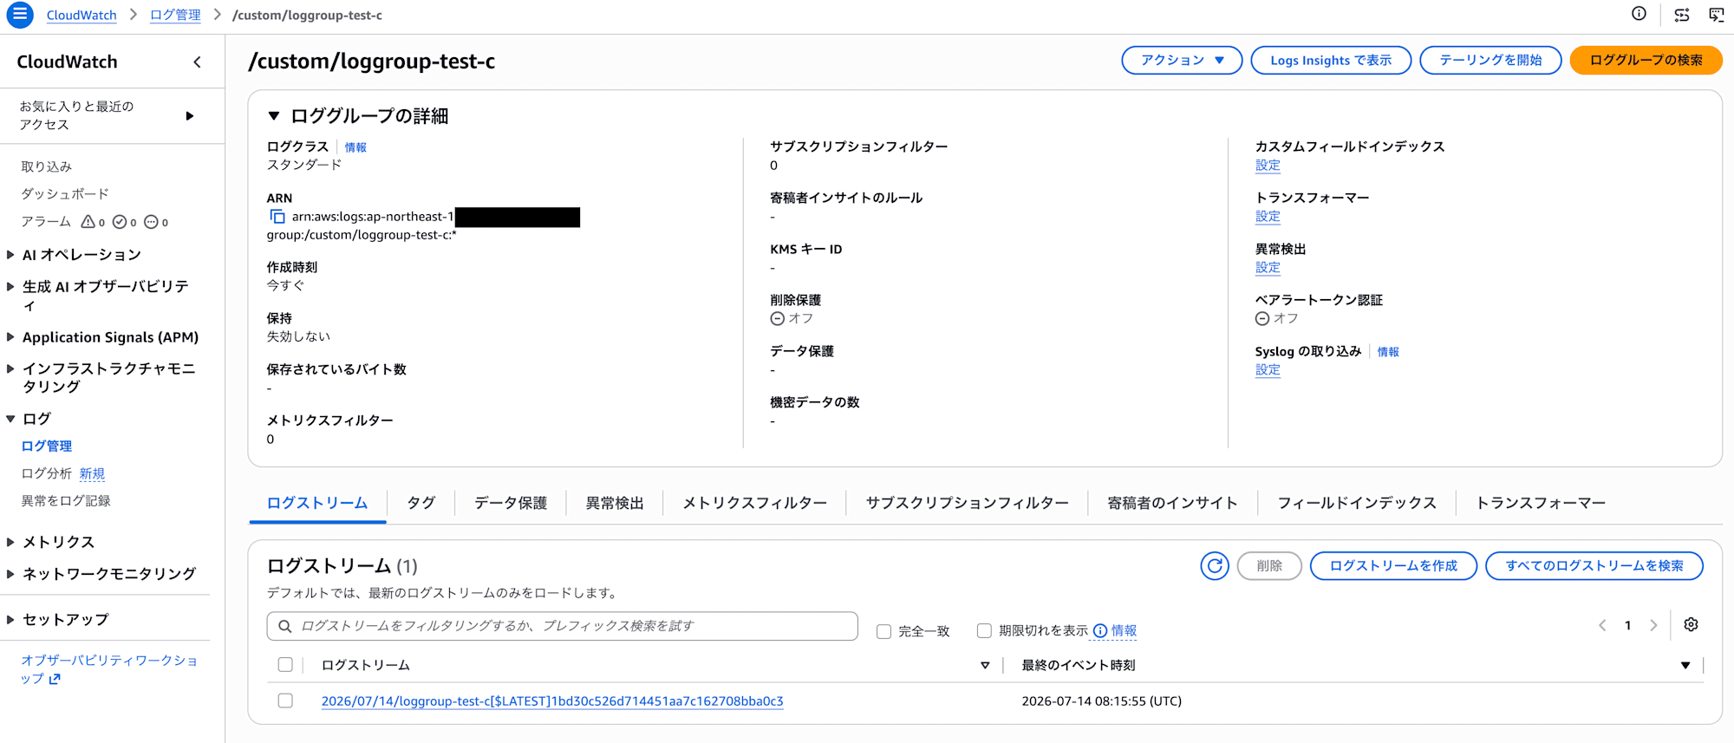Click ロググループの検索 orange button
The height and width of the screenshot is (743, 1734).
pyautogui.click(x=1646, y=60)
